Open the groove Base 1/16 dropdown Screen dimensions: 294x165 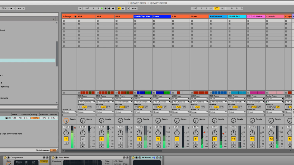(x=16, y=118)
